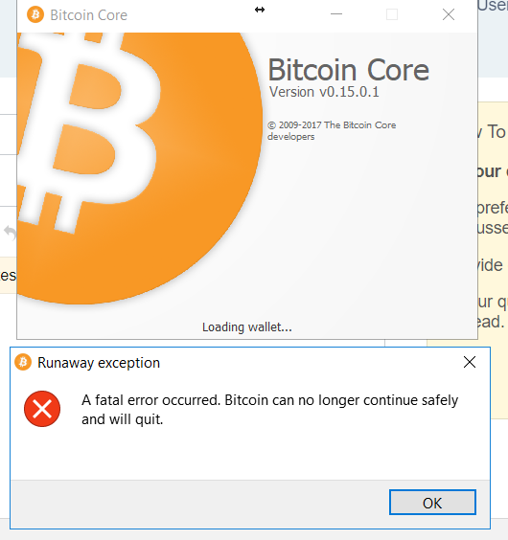Close the Bitcoin Core splash window
Viewport: 508px width, 540px height.
tap(449, 14)
